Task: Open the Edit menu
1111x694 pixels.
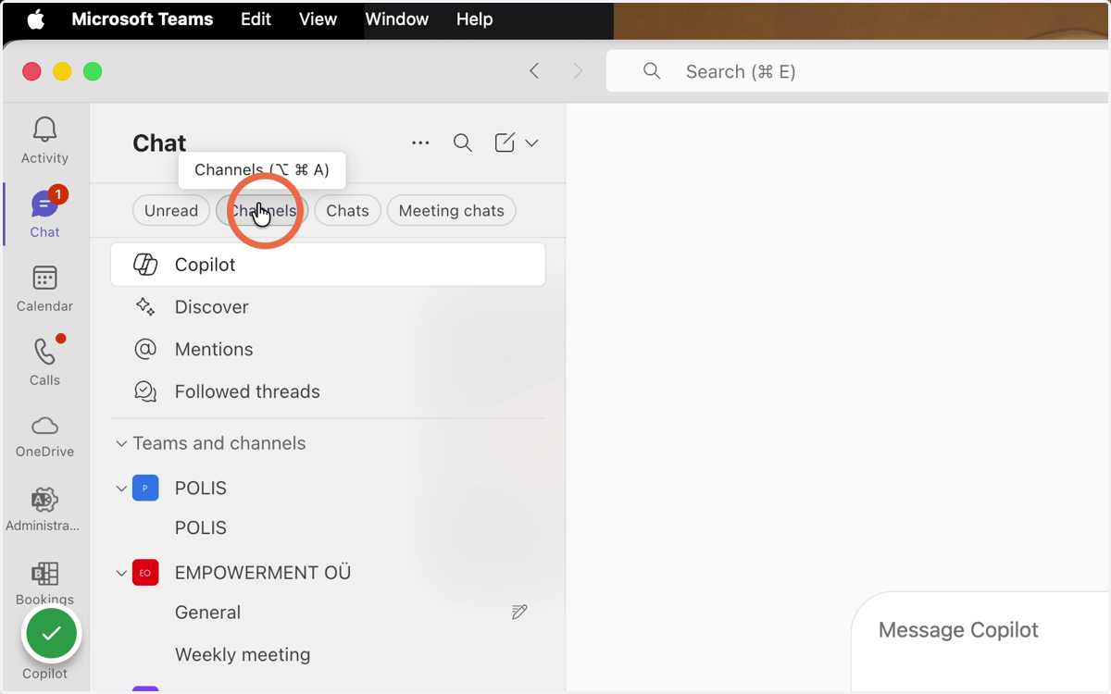Action: tap(256, 19)
